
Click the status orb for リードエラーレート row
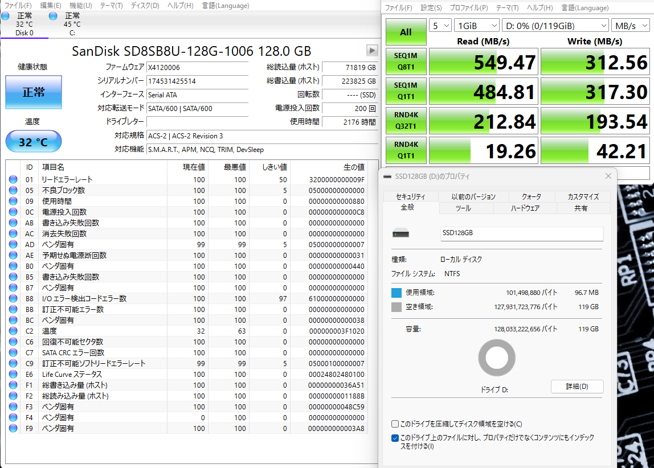tap(13, 180)
